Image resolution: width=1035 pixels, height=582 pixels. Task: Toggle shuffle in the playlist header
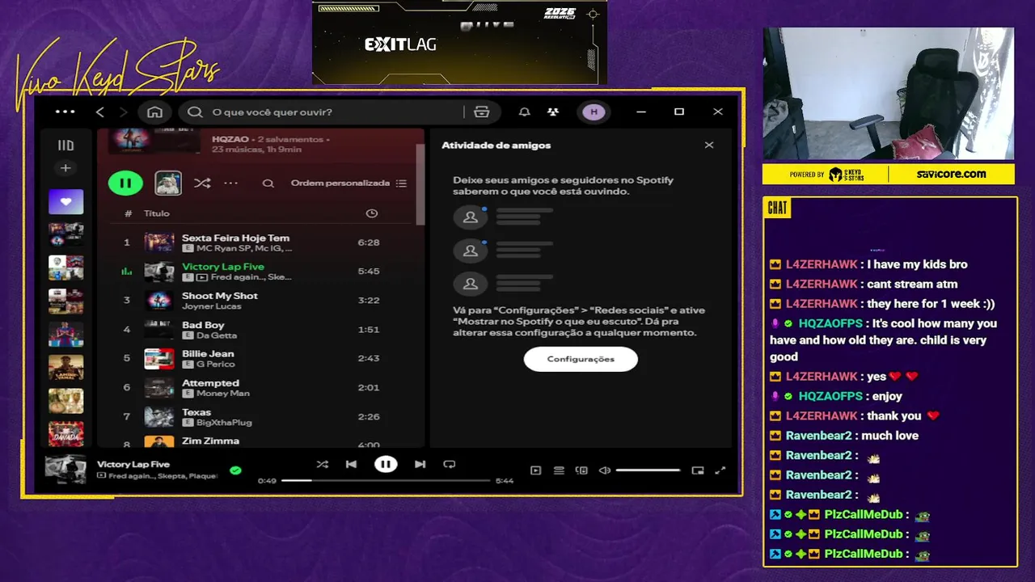click(202, 183)
